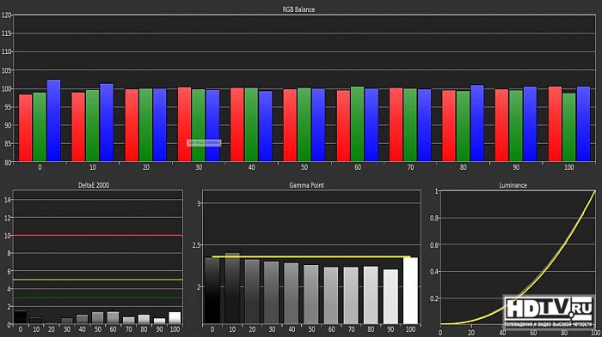Click the green threshold line in DeltaE chart
Viewport: 602px width, 337px height.
pyautogui.click(x=97, y=298)
